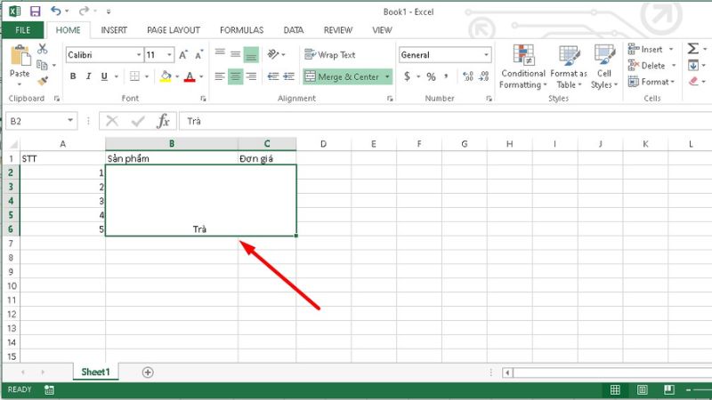Click the Clear eraser icon
The height and width of the screenshot is (400, 712).
click(x=693, y=82)
